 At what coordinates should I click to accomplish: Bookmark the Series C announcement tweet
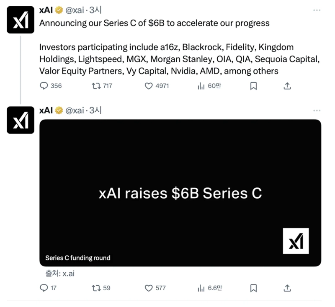pos(253,86)
